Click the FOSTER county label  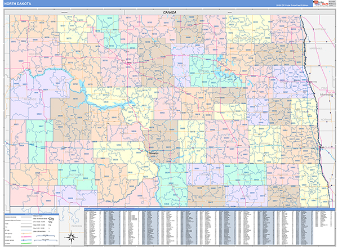[230, 112]
